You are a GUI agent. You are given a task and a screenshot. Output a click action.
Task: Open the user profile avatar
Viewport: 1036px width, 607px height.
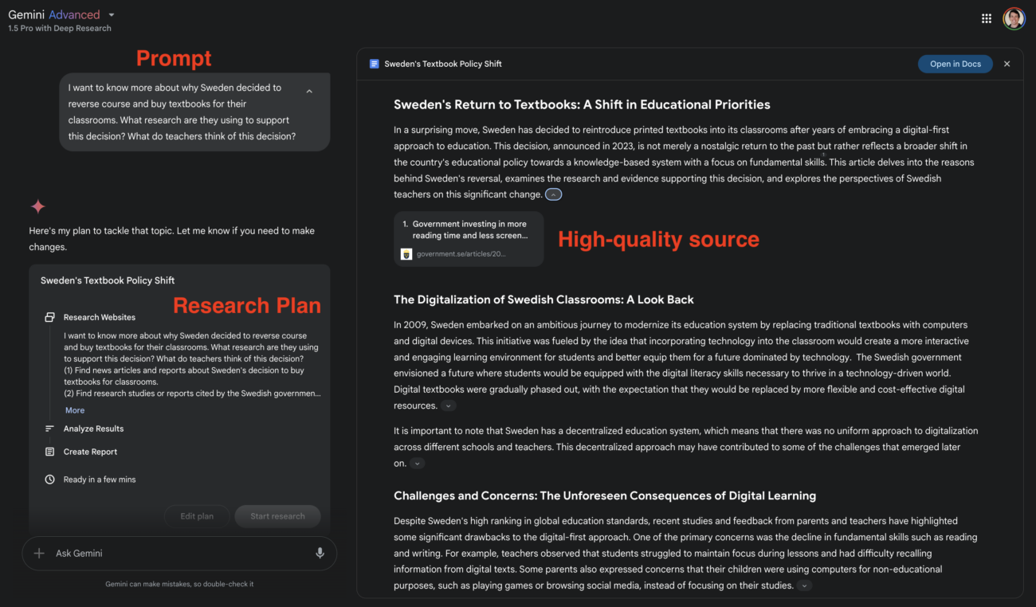tap(1014, 18)
